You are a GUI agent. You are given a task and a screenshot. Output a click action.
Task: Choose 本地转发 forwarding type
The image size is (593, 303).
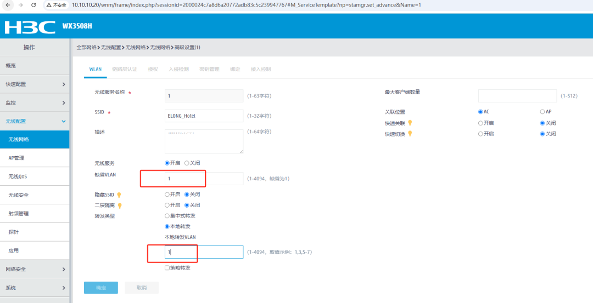(167, 226)
